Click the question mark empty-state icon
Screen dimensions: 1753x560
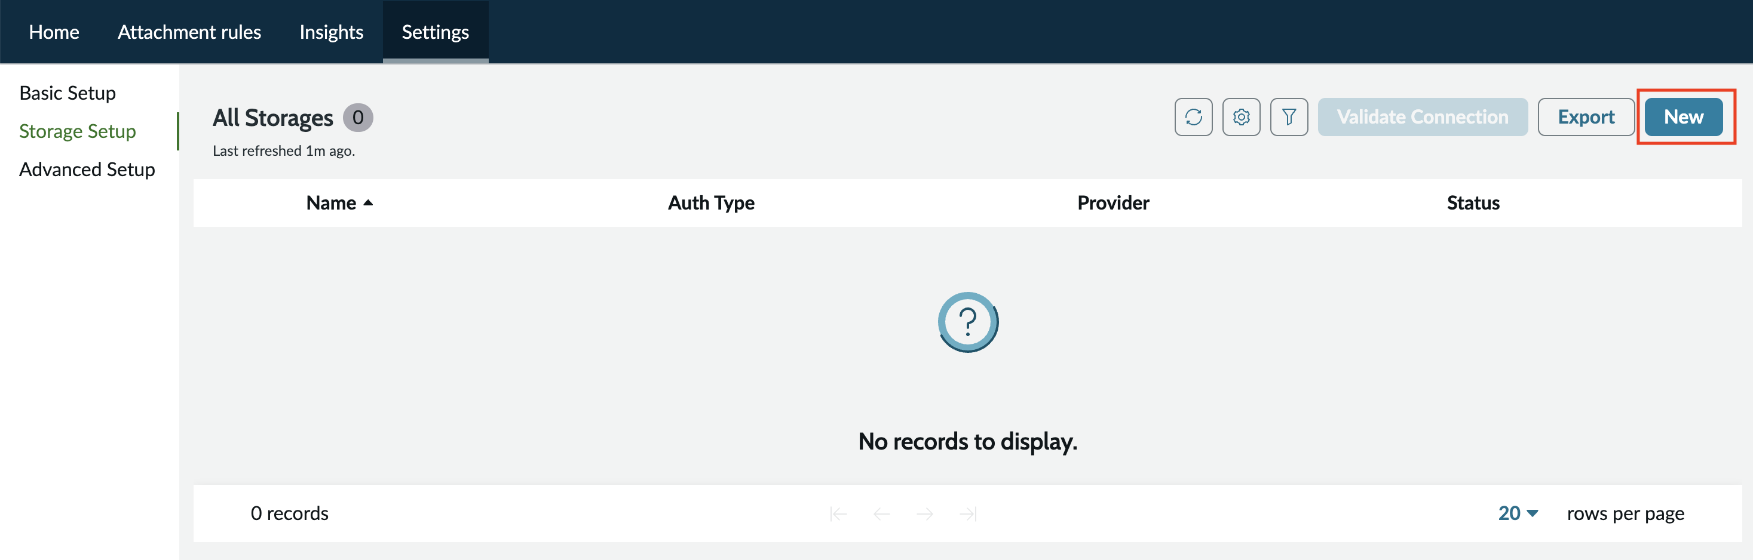[968, 322]
